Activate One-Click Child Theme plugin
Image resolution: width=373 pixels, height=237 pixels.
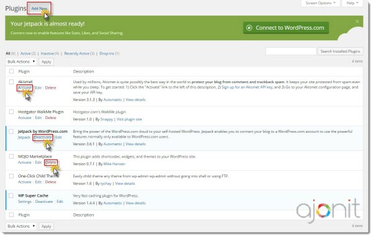[25, 182]
